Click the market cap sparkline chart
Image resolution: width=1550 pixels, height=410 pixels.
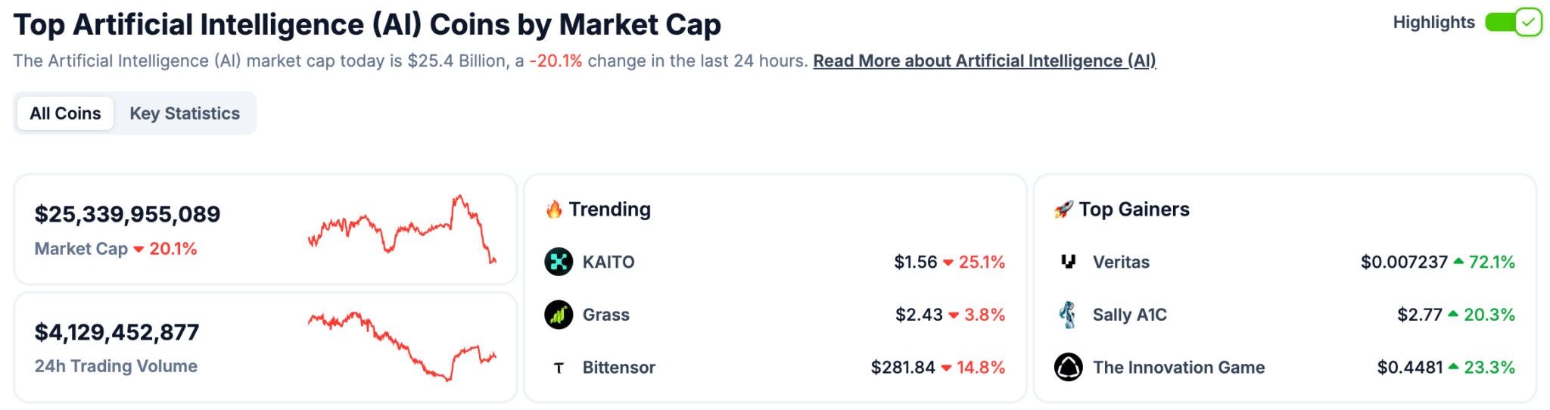[402, 230]
